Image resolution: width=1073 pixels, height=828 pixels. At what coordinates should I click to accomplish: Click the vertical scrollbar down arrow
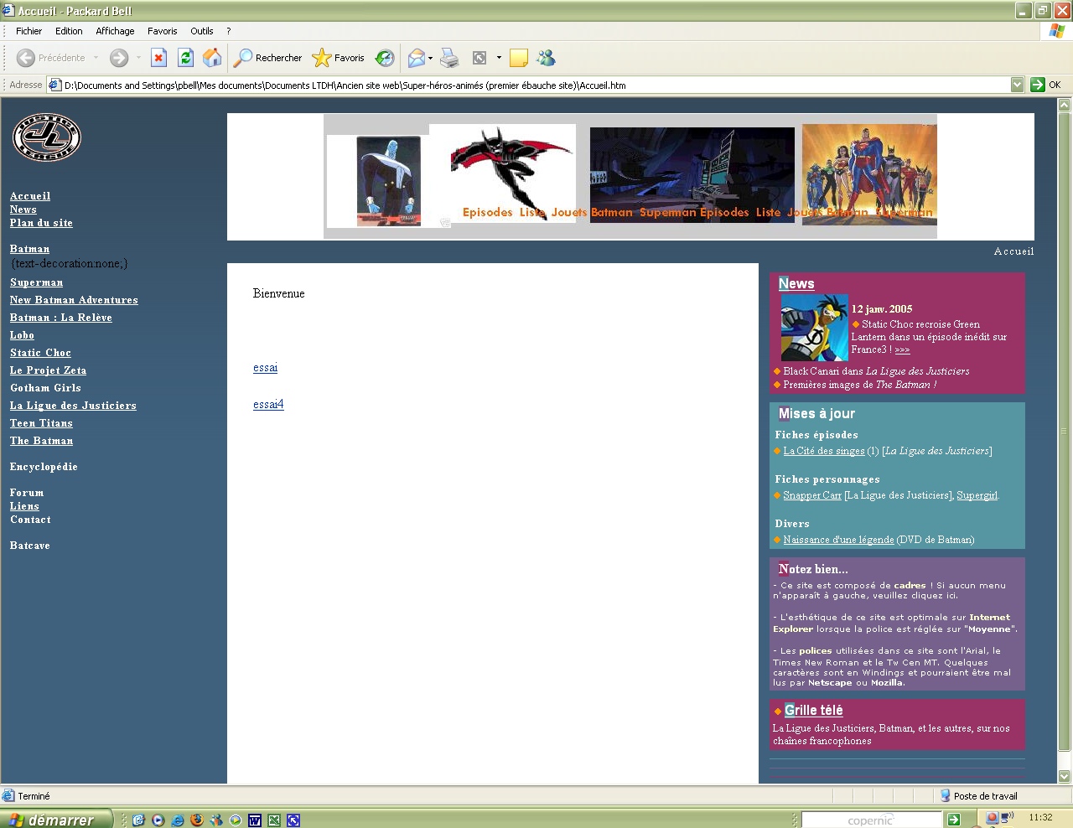click(x=1064, y=776)
